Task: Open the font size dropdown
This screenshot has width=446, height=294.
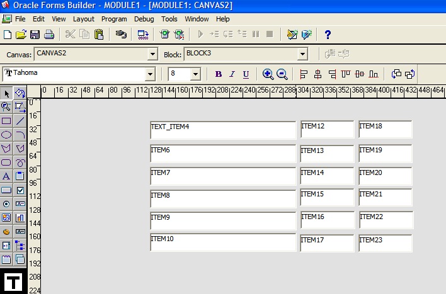Action: coord(195,74)
